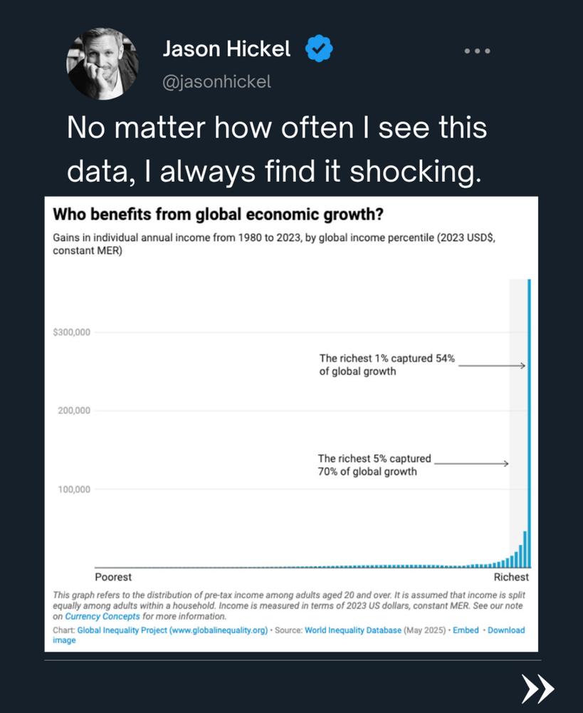The width and height of the screenshot is (583, 713).
Task: Click the Embed link below the chart
Action: (x=466, y=630)
